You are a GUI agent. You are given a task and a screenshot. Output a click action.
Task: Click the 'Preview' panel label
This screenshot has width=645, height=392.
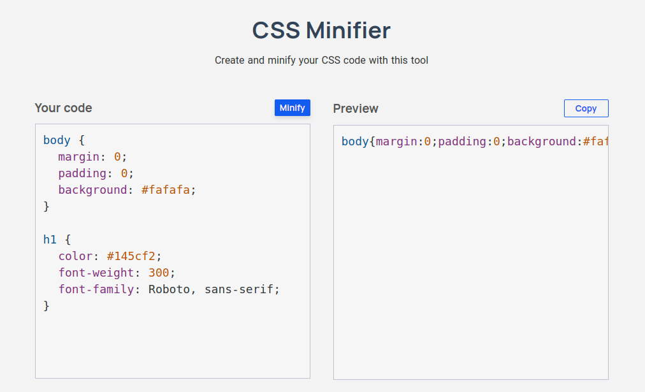coord(356,108)
